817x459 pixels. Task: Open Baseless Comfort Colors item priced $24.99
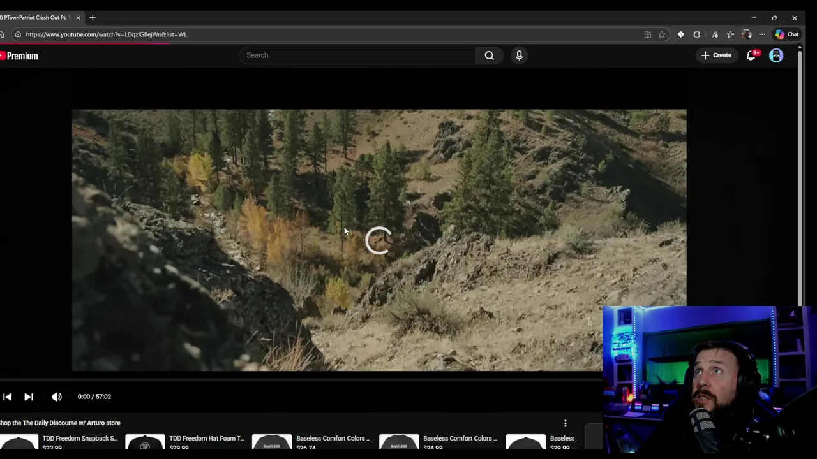[x=460, y=439]
